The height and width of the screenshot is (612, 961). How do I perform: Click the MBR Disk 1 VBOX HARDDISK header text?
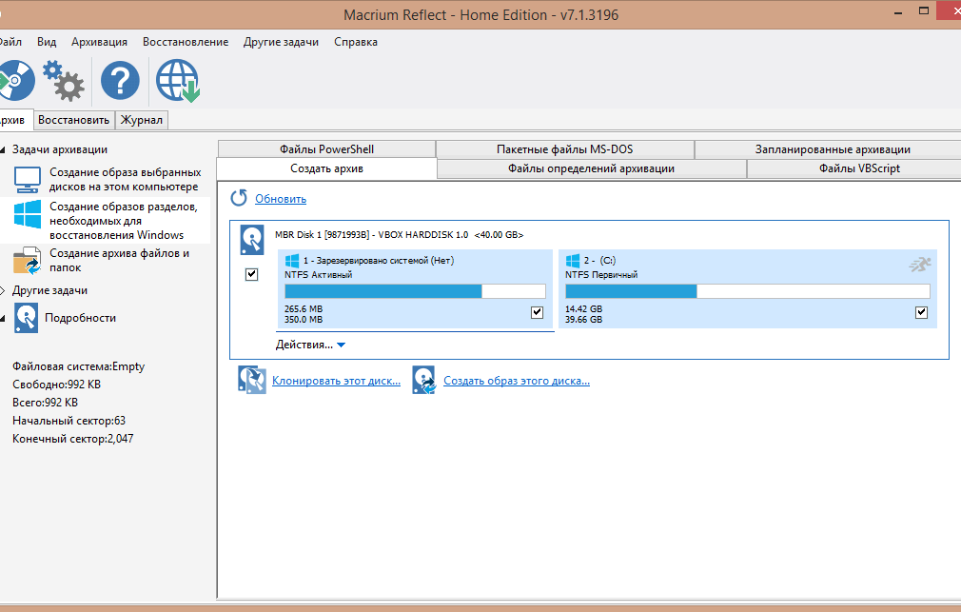pos(399,235)
